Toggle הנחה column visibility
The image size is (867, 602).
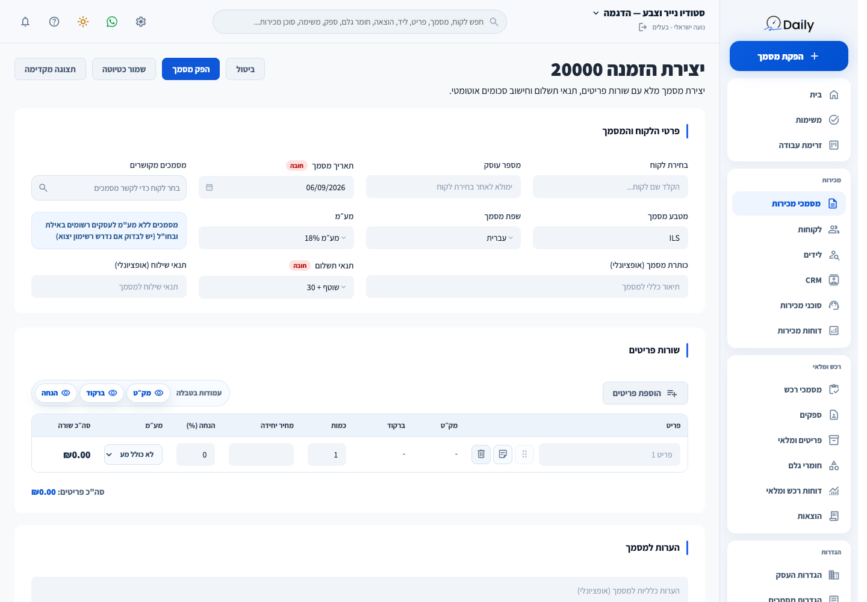coord(56,393)
